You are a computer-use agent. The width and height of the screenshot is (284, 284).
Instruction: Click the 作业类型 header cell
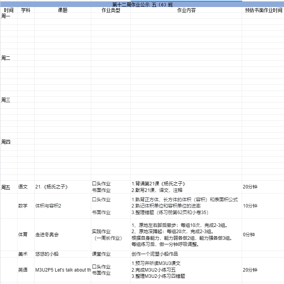pyautogui.click(x=111, y=10)
